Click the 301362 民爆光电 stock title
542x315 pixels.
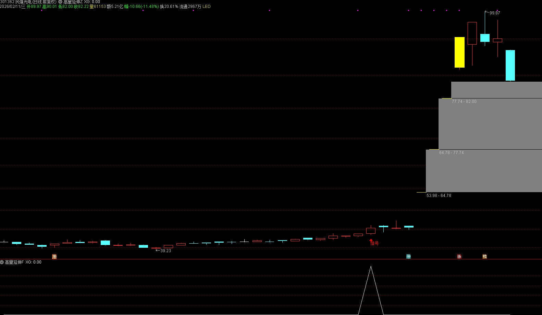coord(28,2)
